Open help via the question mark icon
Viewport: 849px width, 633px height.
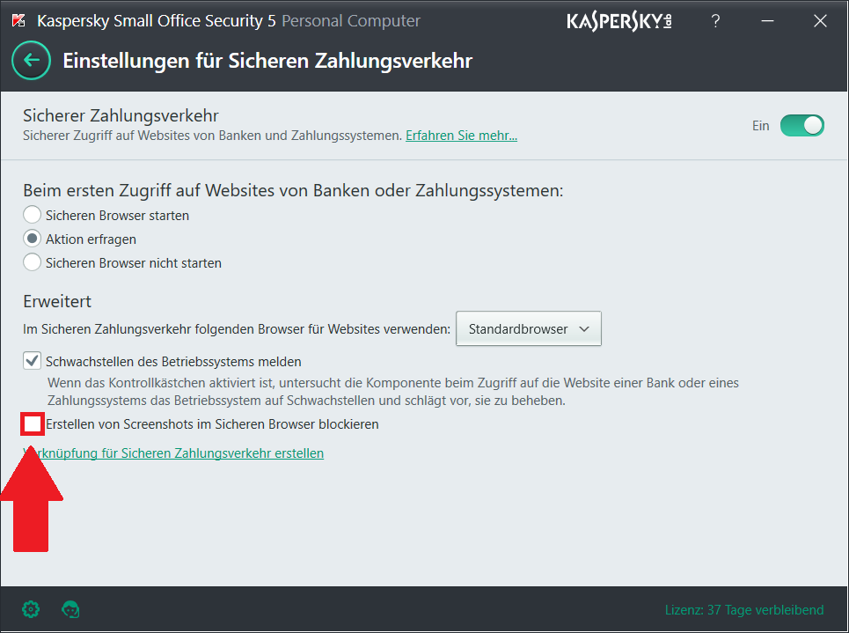[716, 21]
